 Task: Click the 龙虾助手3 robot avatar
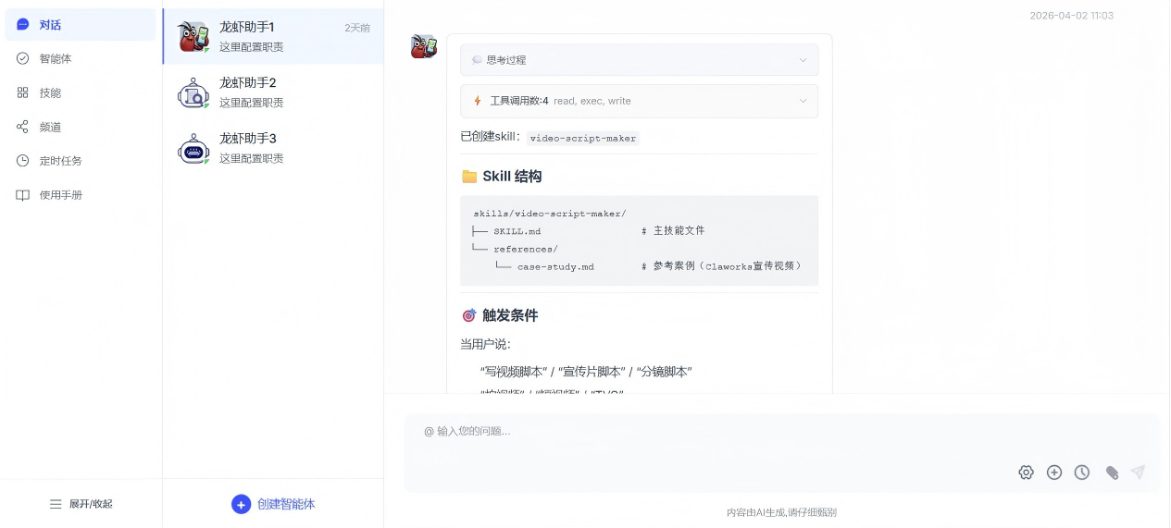pos(193,148)
